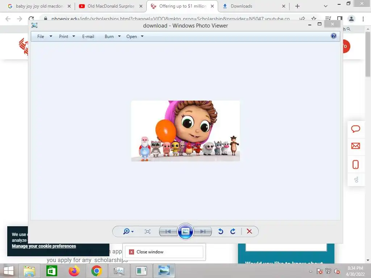Go to the previous photo
Screen dimensions: 371x278
pyautogui.click(x=168, y=231)
